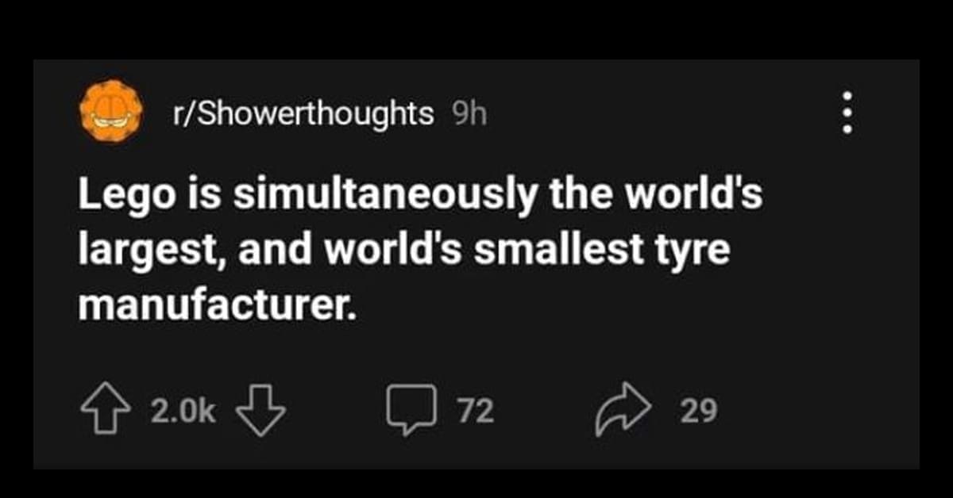Click the 72 comments count
Screen dimensions: 953x498
(475, 411)
